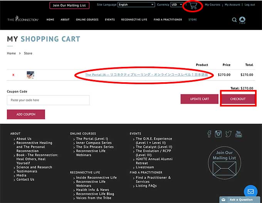Open The Portal JA product link
Image resolution: width=262 pixels, height=203 pixels.
146,75
